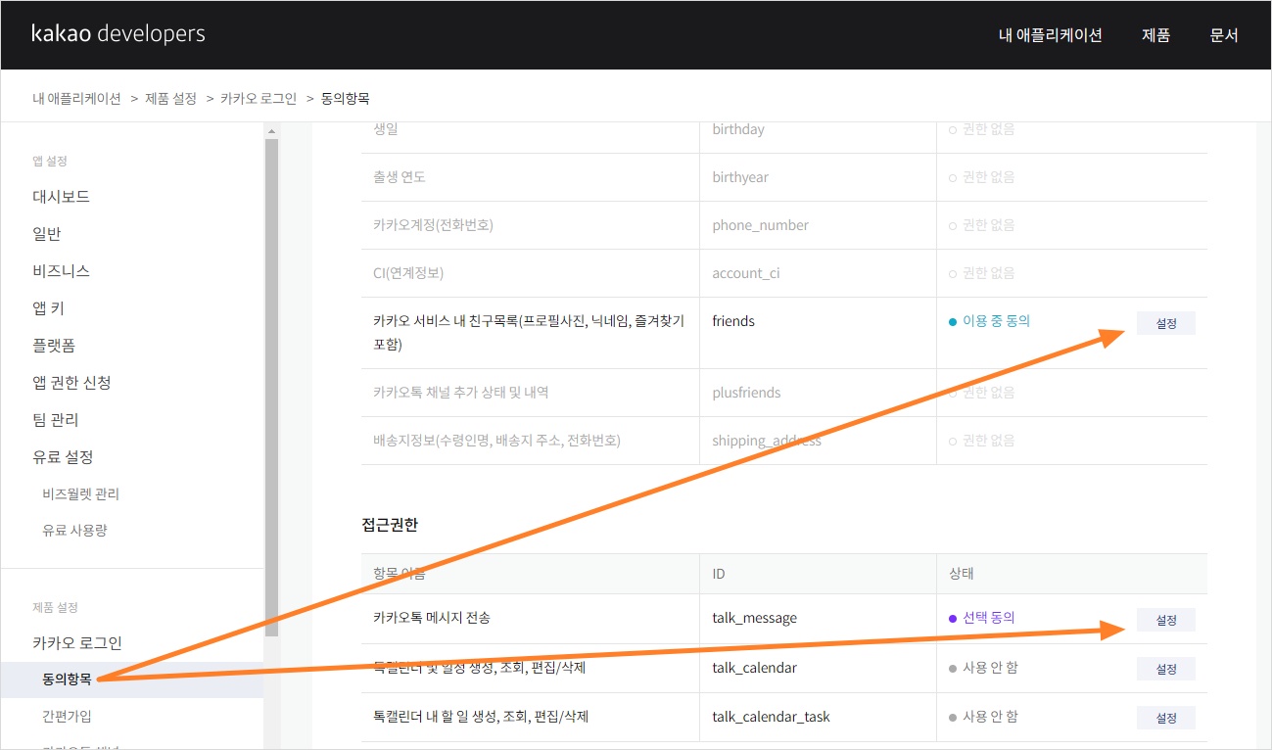Open 앱 권한 신청 in sidebar
Screen dimensions: 1272x750
point(71,383)
